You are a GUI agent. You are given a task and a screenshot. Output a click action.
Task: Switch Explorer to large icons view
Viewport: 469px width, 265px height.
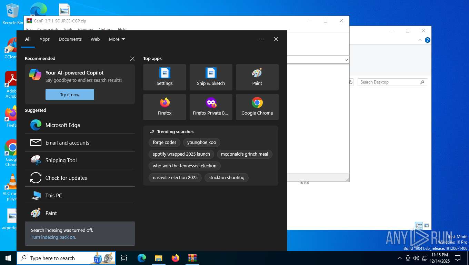tap(426, 226)
